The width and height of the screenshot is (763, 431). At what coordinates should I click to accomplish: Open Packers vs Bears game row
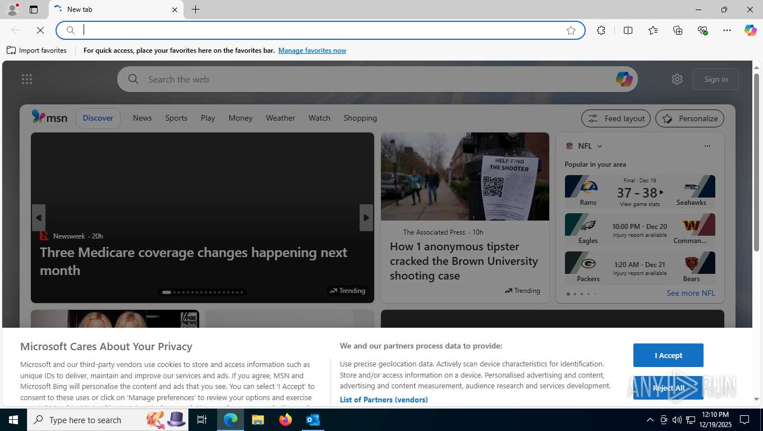click(640, 268)
